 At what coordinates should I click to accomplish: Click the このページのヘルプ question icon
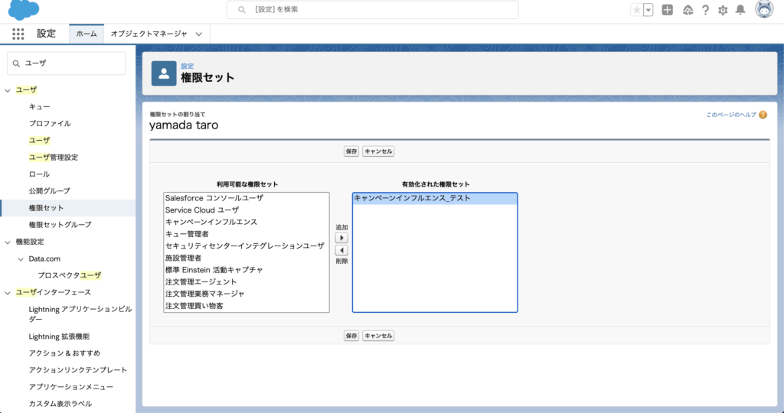coord(763,115)
